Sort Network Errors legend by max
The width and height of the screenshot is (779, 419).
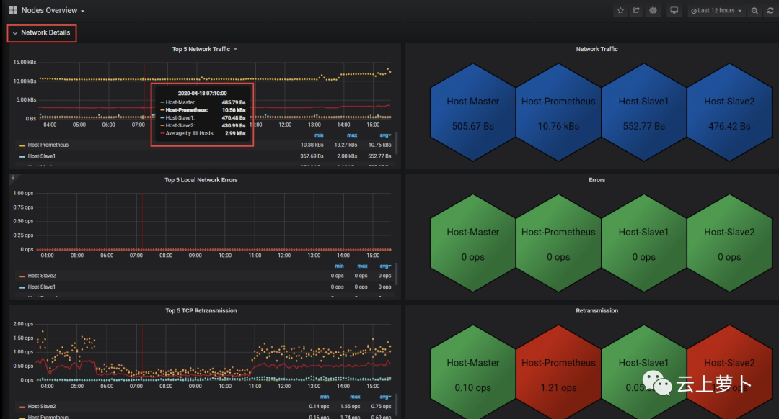[x=362, y=266]
